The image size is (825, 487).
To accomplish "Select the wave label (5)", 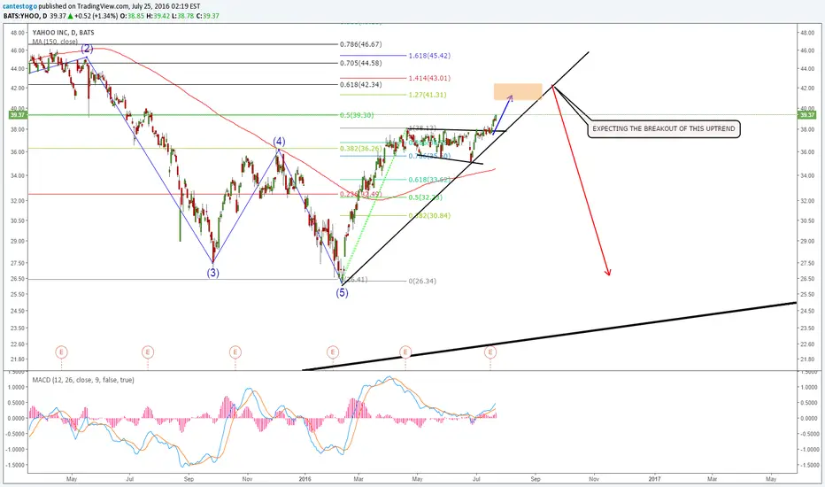I will click(x=342, y=293).
